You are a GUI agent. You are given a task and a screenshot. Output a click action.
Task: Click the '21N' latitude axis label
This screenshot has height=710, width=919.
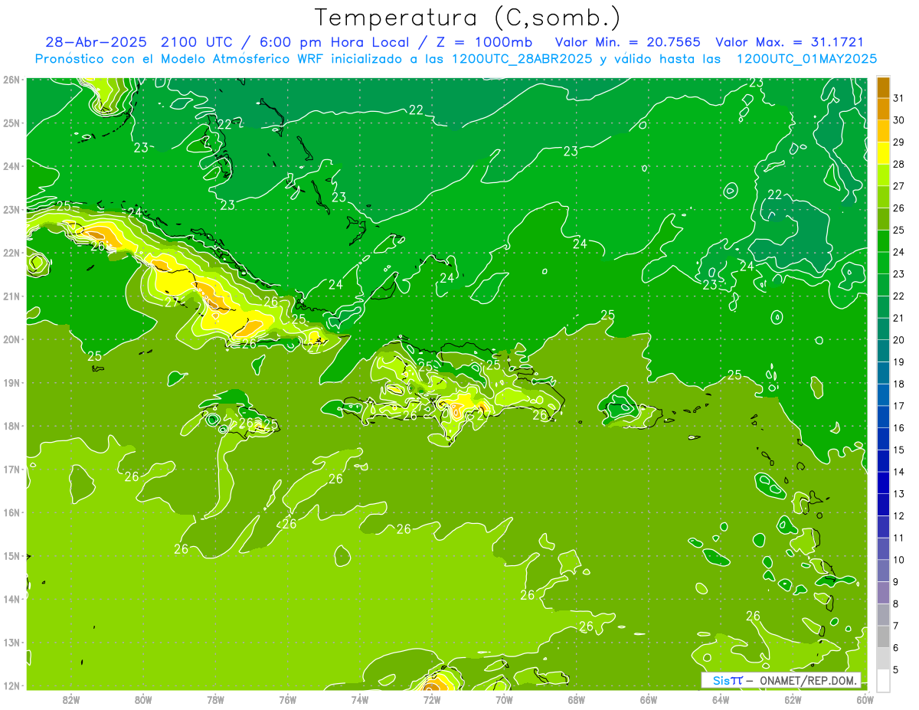tap(11, 296)
